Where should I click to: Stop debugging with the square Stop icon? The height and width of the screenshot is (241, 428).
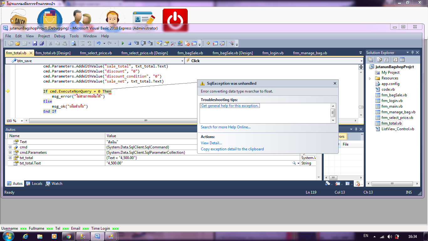click(129, 43)
